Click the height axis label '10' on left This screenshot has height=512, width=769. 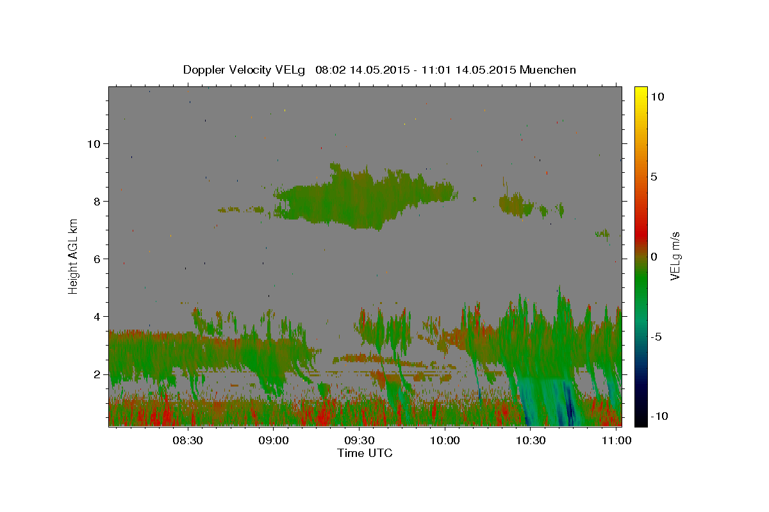click(x=94, y=144)
